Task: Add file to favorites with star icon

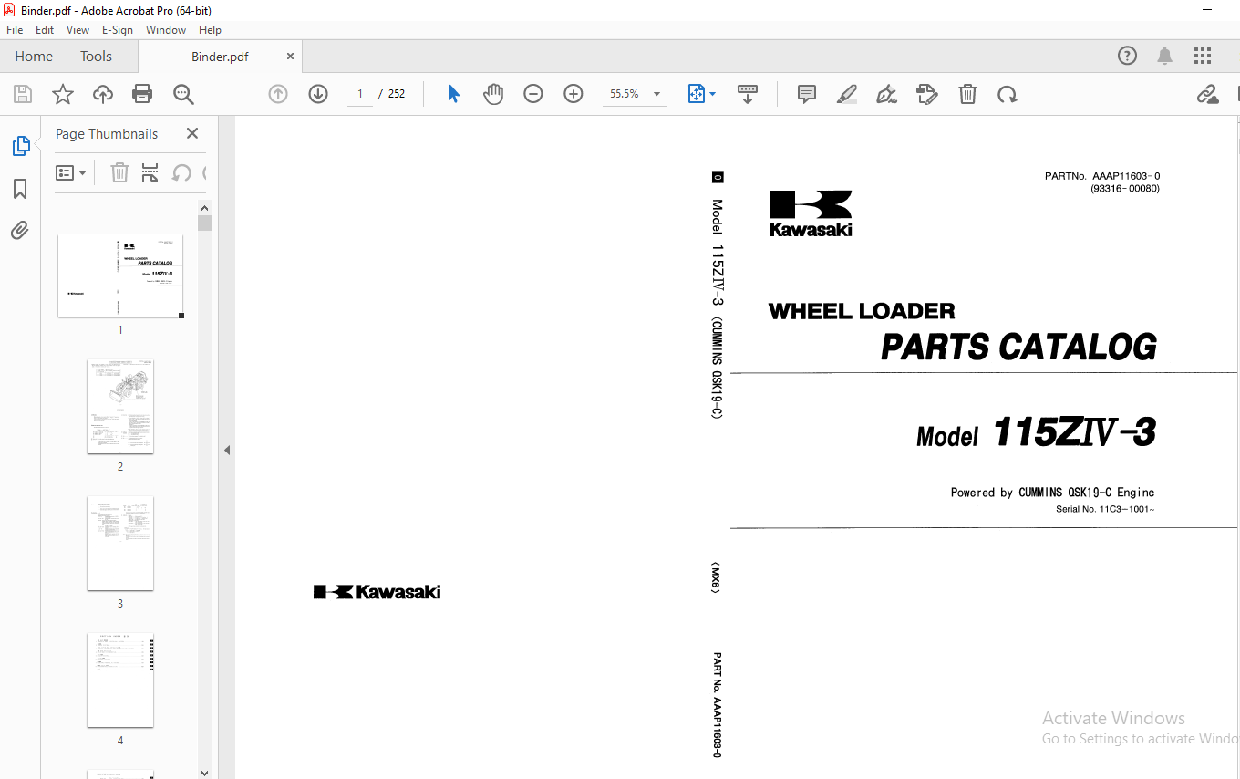Action: [62, 94]
